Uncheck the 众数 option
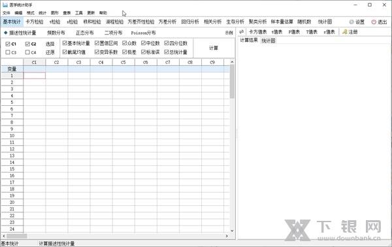392x247 pixels. tap(125, 43)
